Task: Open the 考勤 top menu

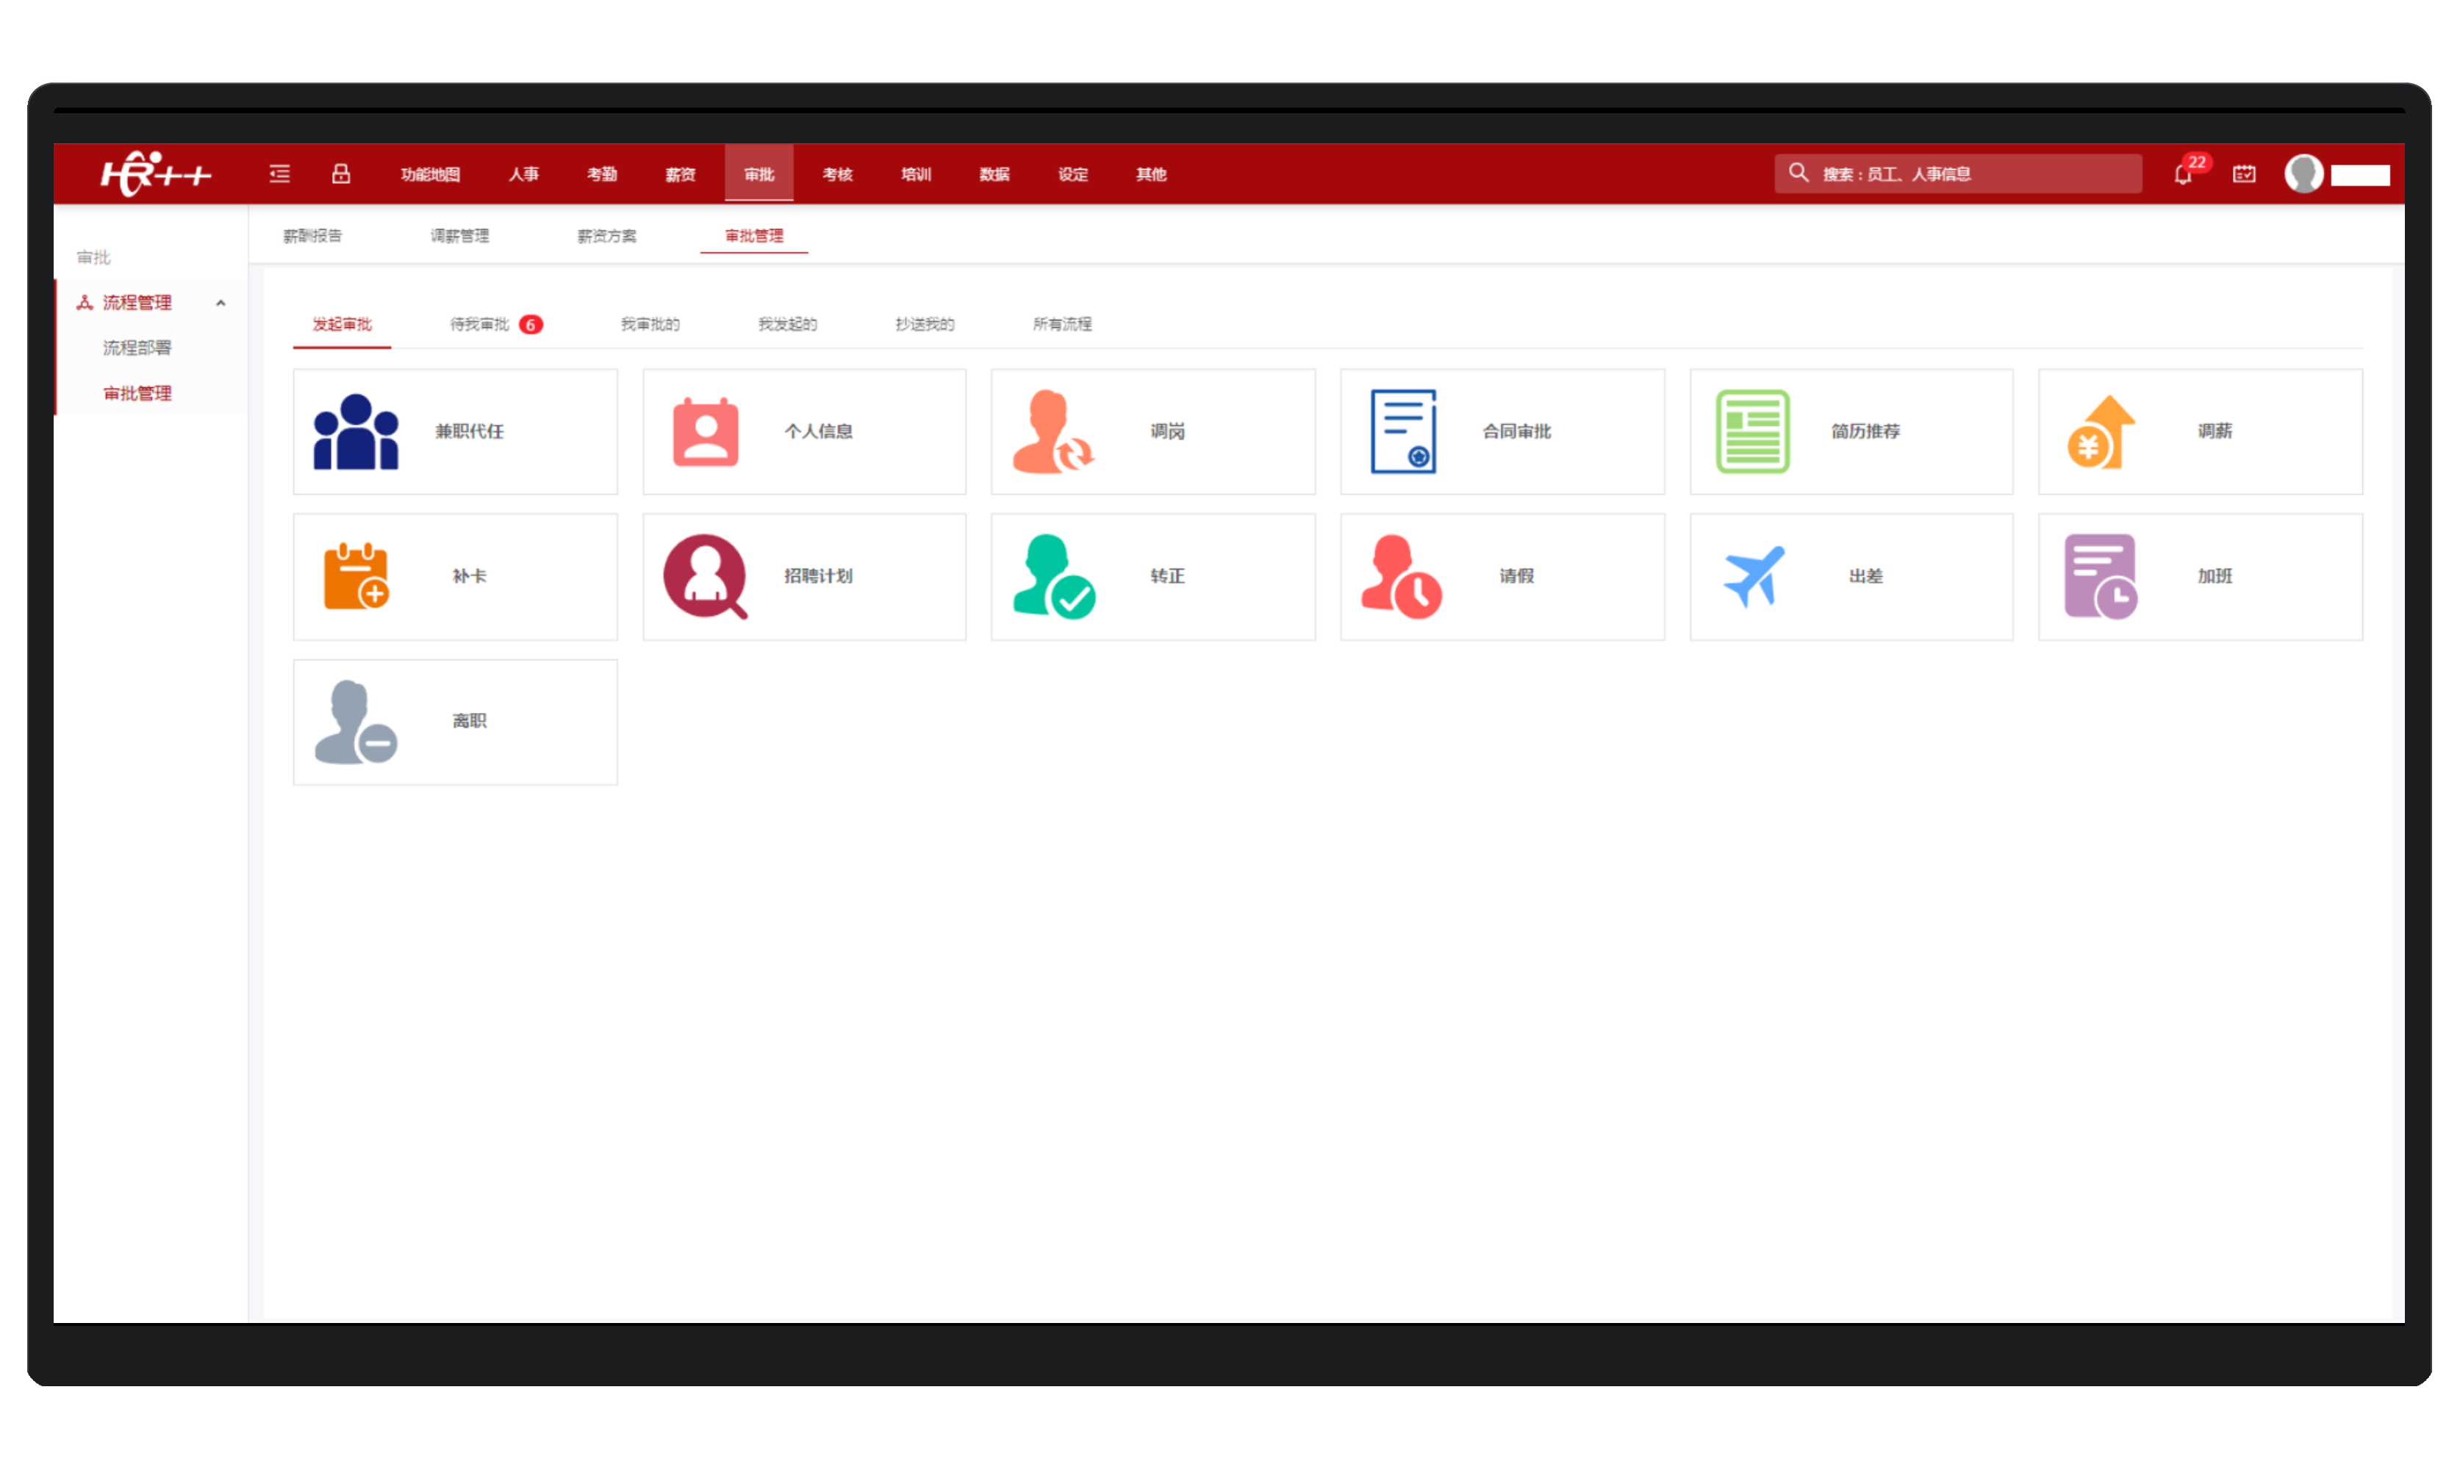Action: [x=602, y=174]
